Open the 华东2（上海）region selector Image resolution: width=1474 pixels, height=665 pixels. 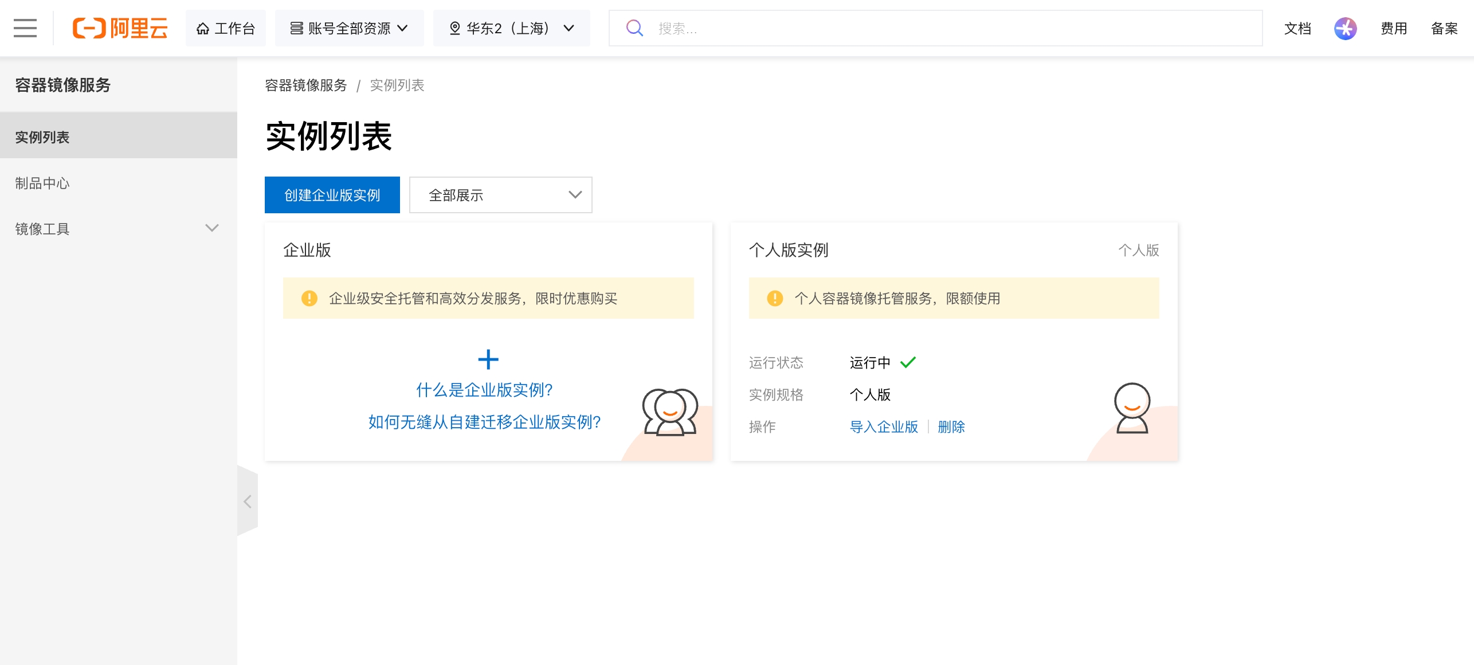coord(511,28)
